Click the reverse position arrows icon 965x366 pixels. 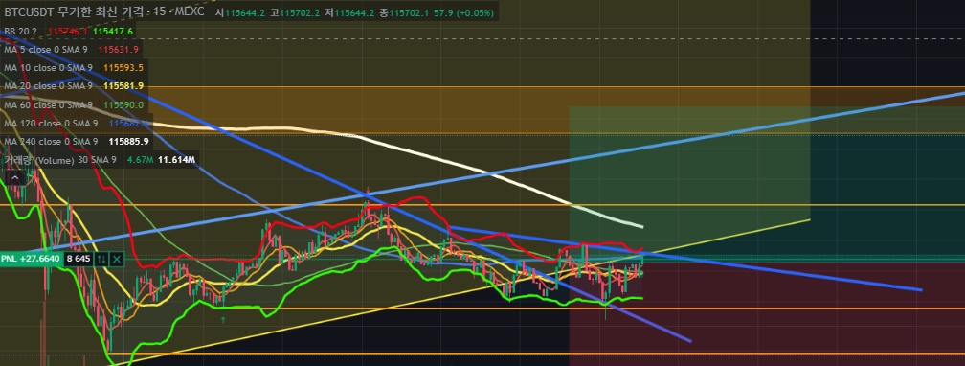(101, 259)
